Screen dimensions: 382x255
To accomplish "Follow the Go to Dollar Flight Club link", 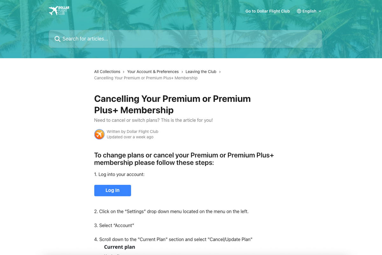I will (267, 11).
